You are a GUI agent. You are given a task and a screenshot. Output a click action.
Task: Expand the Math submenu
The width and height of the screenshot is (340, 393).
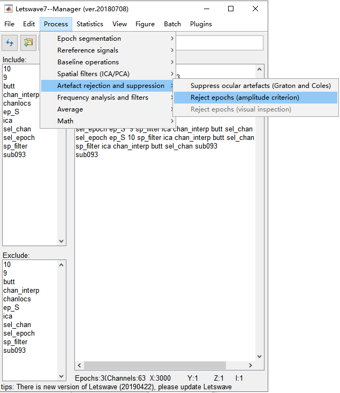coord(108,121)
